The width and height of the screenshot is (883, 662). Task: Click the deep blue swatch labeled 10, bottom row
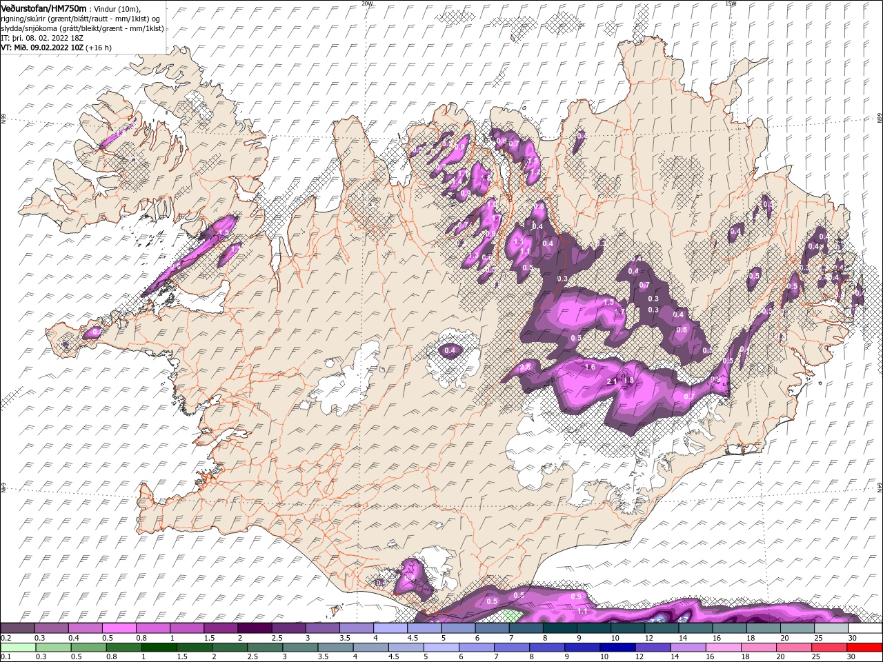tap(617, 648)
